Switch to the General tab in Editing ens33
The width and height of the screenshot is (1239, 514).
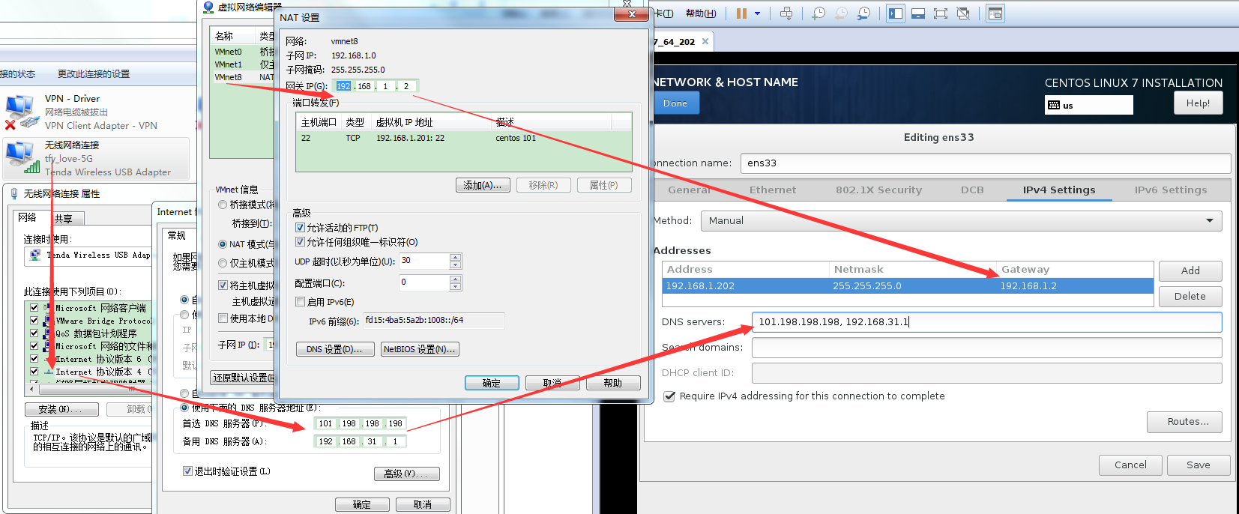tap(689, 190)
